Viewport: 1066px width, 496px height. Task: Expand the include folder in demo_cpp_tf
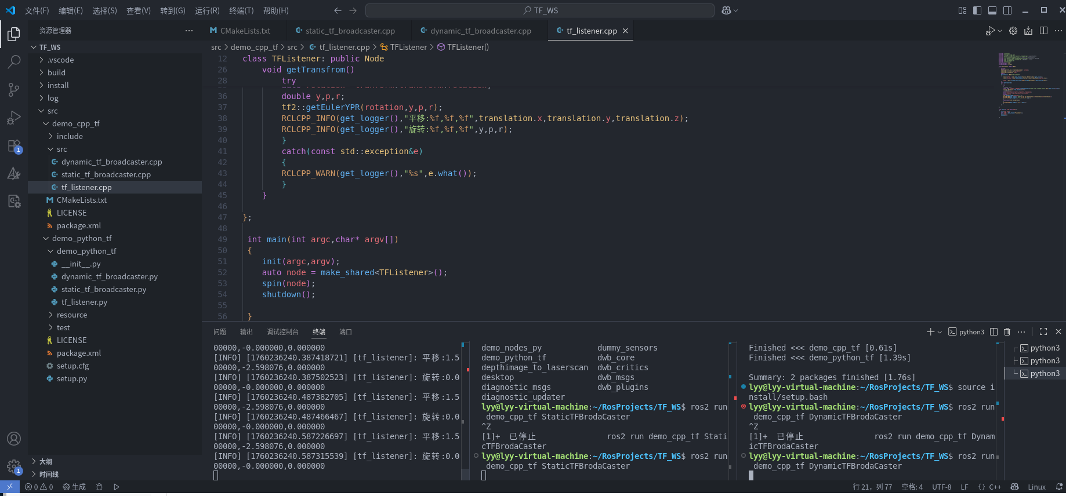70,137
